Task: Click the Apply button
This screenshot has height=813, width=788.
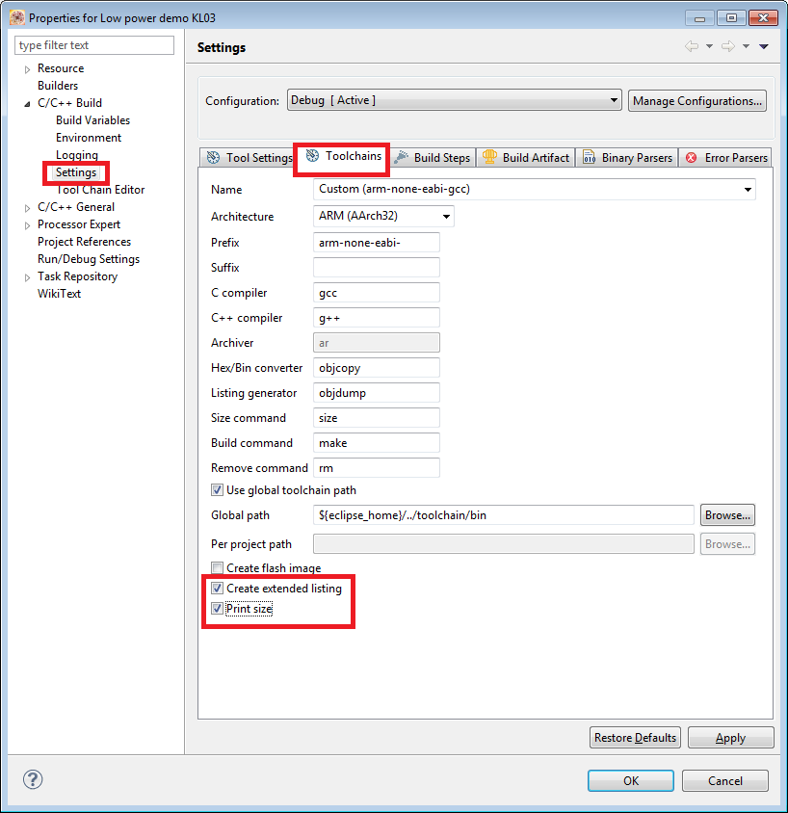Action: pyautogui.click(x=730, y=737)
